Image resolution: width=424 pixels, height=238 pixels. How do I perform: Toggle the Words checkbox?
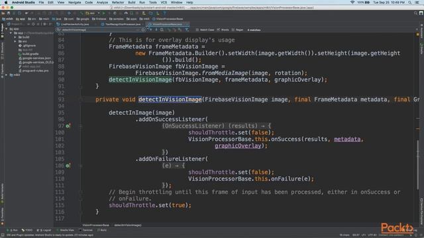click(x=219, y=30)
